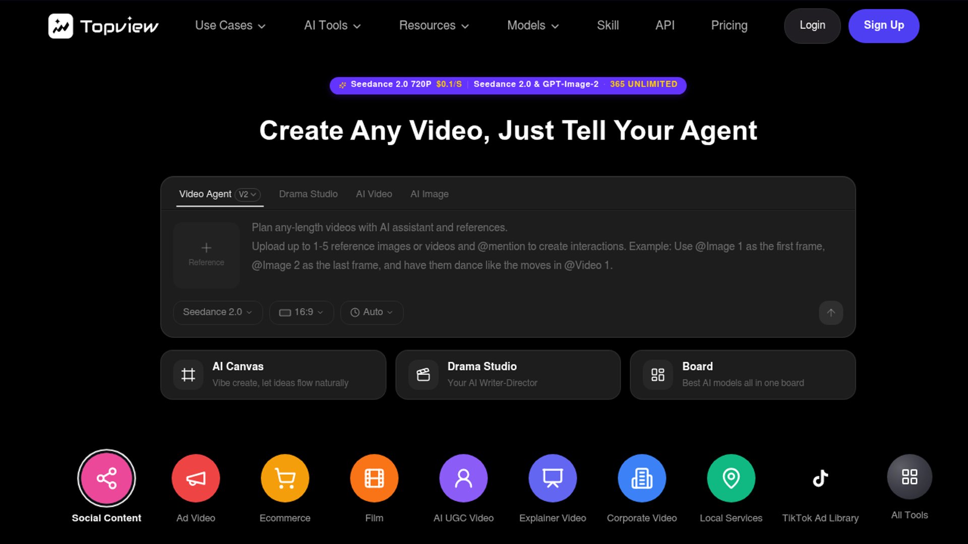Go to the Skill page
968x544 pixels.
608,26
